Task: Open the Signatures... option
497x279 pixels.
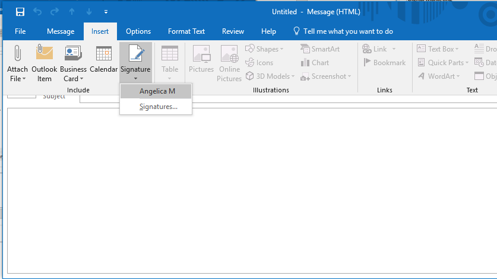Action: (x=158, y=107)
